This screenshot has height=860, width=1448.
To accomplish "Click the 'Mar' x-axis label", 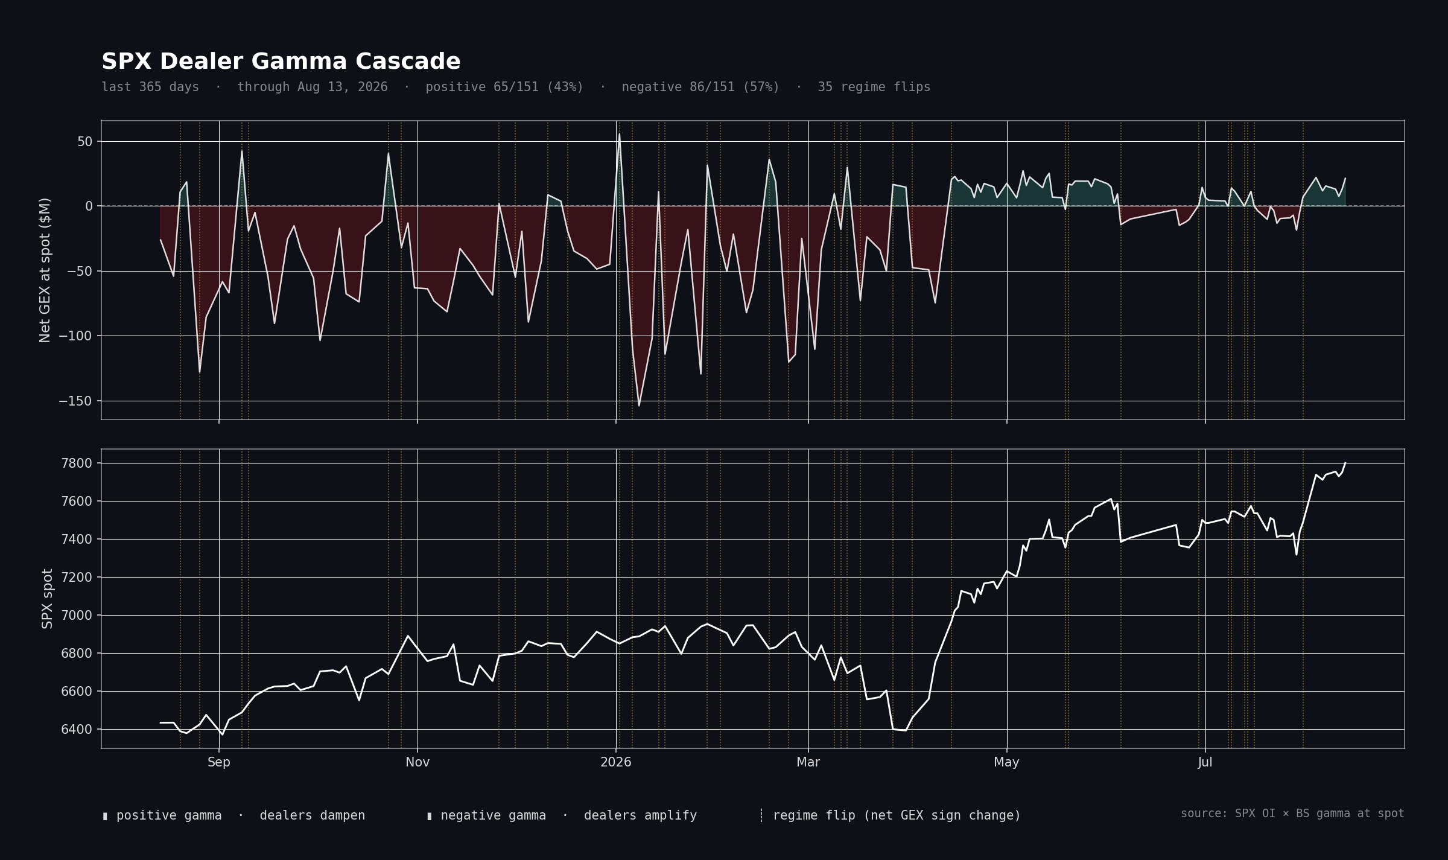I will [808, 762].
